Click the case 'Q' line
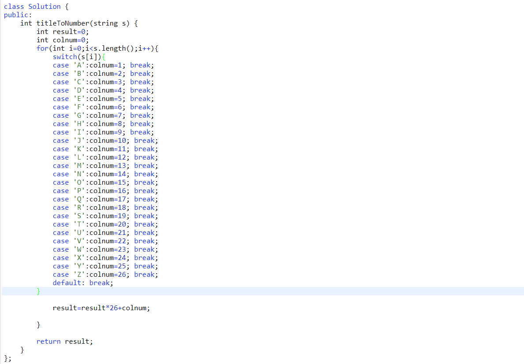524x364 pixels. tap(105, 199)
